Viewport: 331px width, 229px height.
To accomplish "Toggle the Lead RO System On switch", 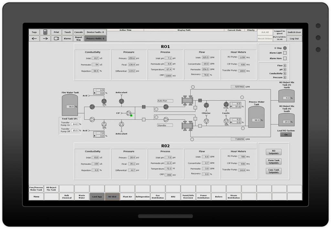I will (286, 135).
